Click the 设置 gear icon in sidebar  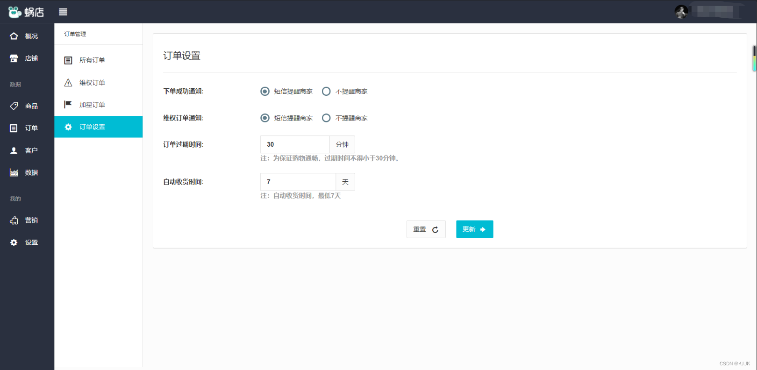point(14,242)
